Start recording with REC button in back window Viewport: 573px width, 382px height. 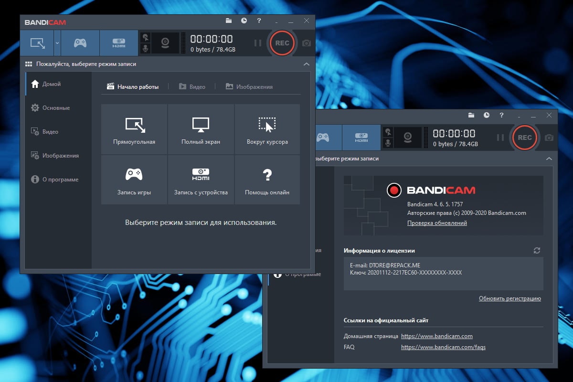click(x=525, y=138)
